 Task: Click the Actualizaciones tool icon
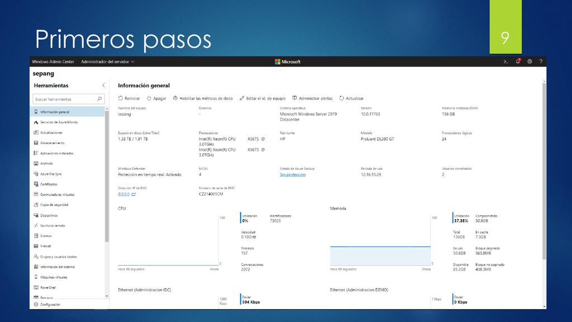point(36,132)
